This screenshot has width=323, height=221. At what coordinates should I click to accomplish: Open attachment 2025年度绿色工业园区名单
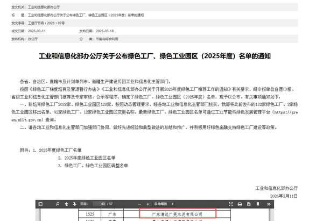89,157
